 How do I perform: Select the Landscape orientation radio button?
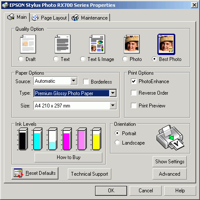coord(117,142)
